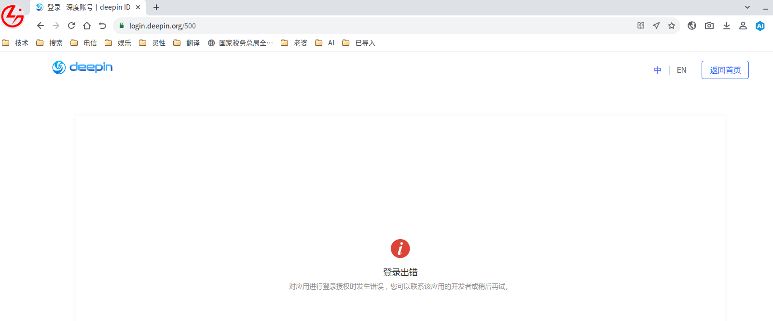Bookmark this page with the star icon

point(672,26)
